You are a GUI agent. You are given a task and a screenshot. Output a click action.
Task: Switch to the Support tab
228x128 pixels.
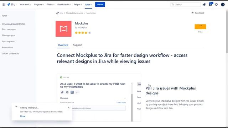coord(78,45)
